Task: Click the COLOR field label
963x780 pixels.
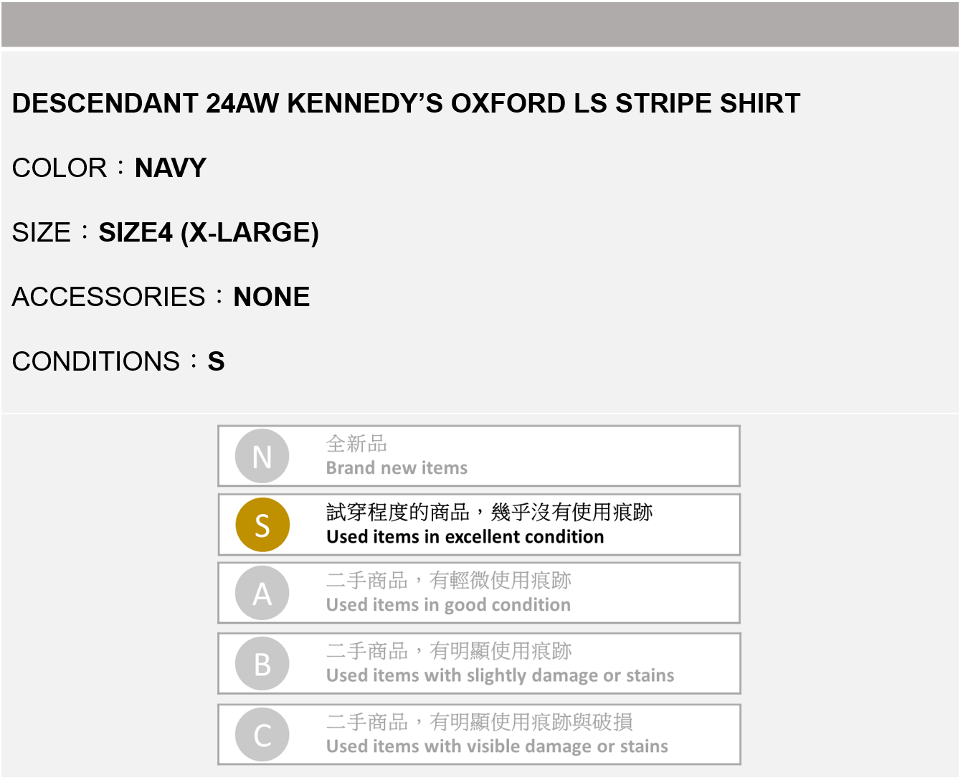Action: 60,168
